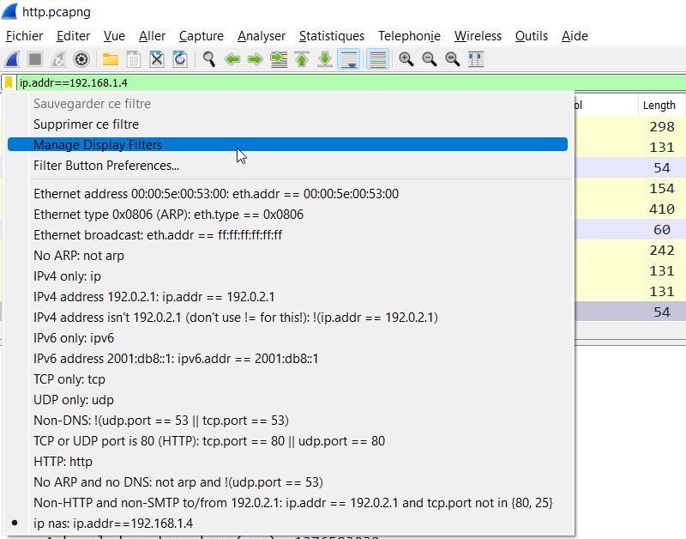Open capture options gear icon
This screenshot has width=686, height=539.
(81, 59)
